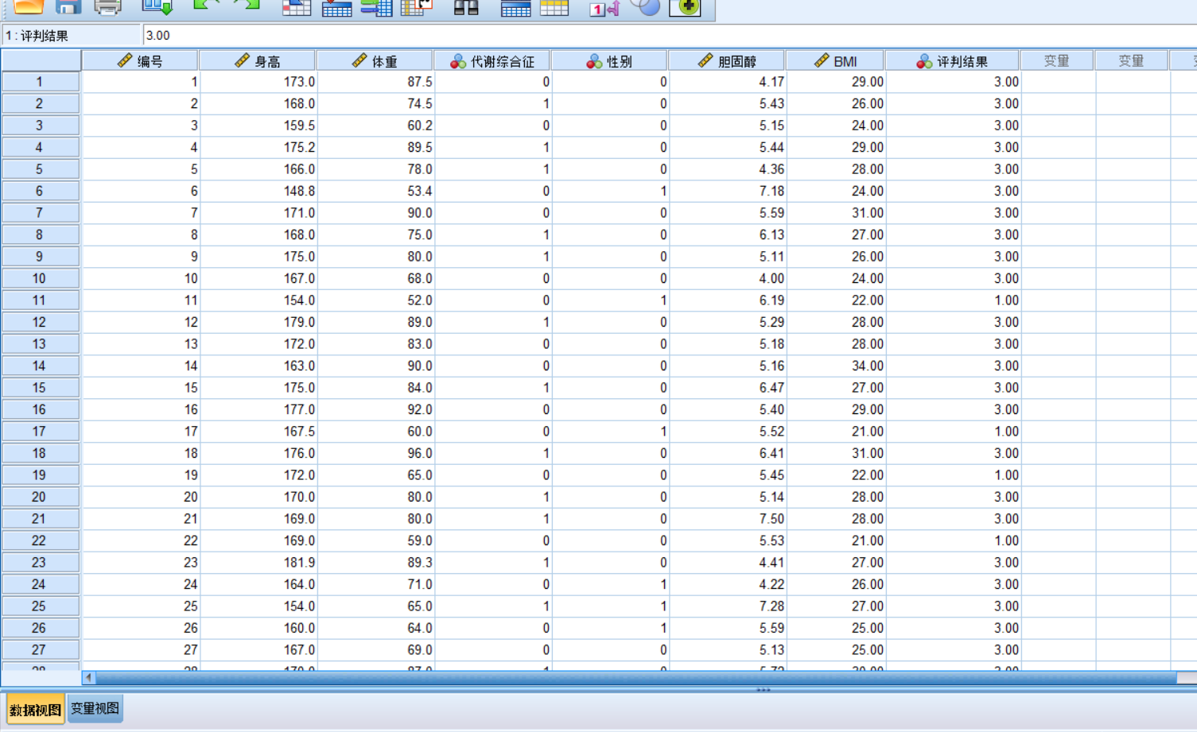Screen dimensions: 1197x732
Task: Click the horizontal scrollbar track
Action: (636, 678)
